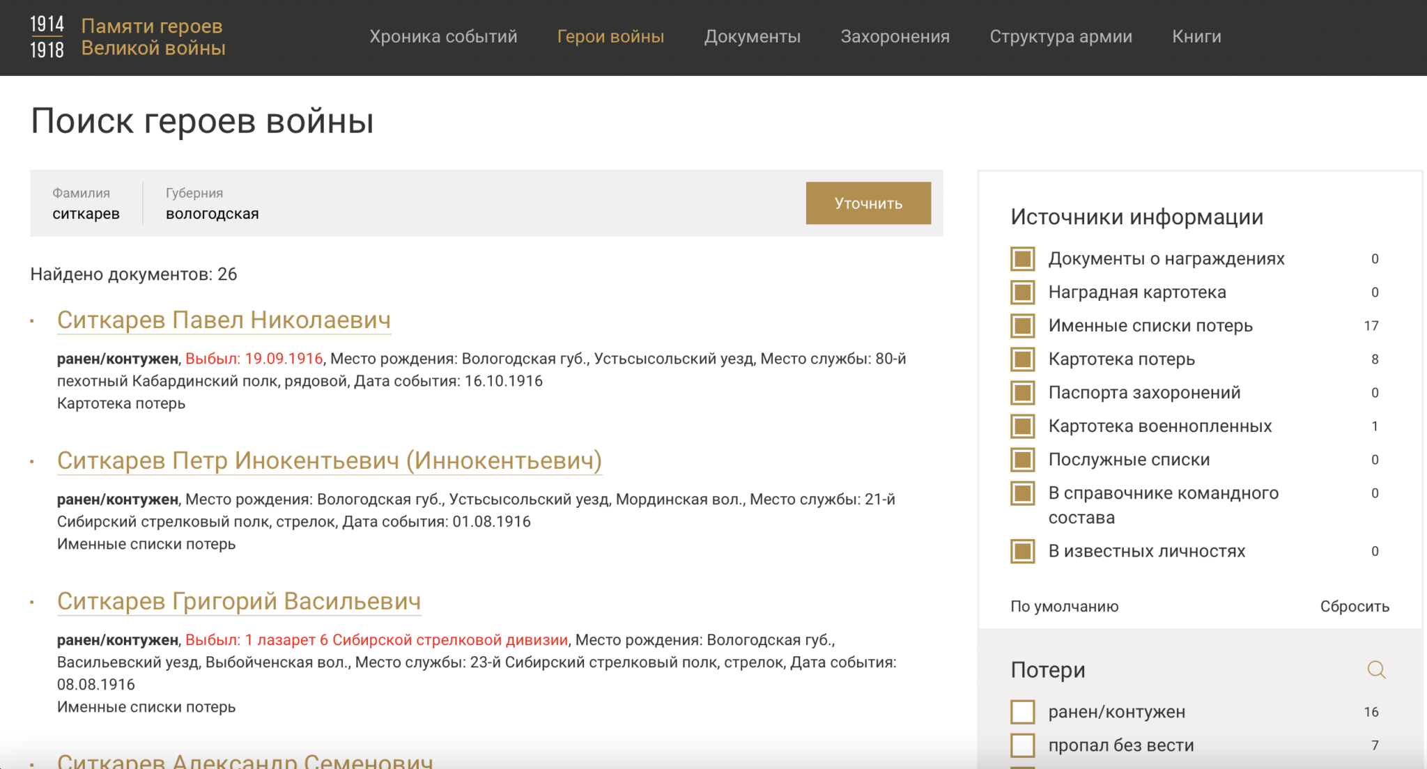Click Сбросить to reset source filters

[1354, 606]
